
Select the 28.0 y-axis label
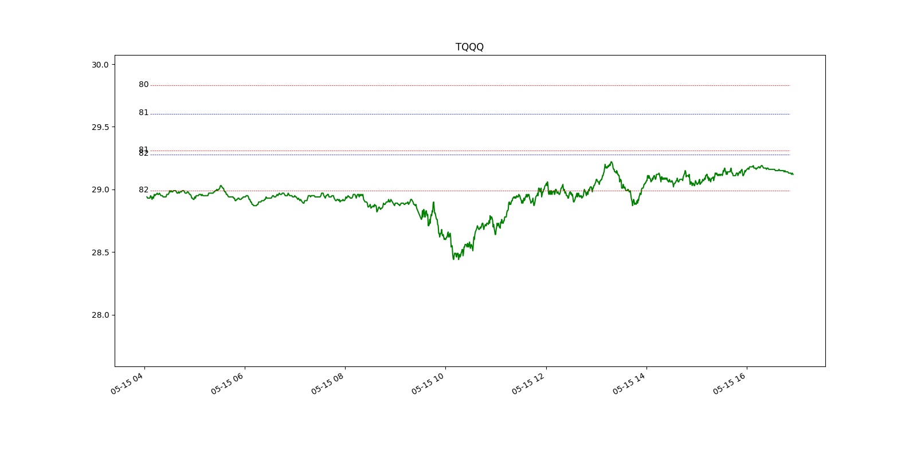[100, 315]
